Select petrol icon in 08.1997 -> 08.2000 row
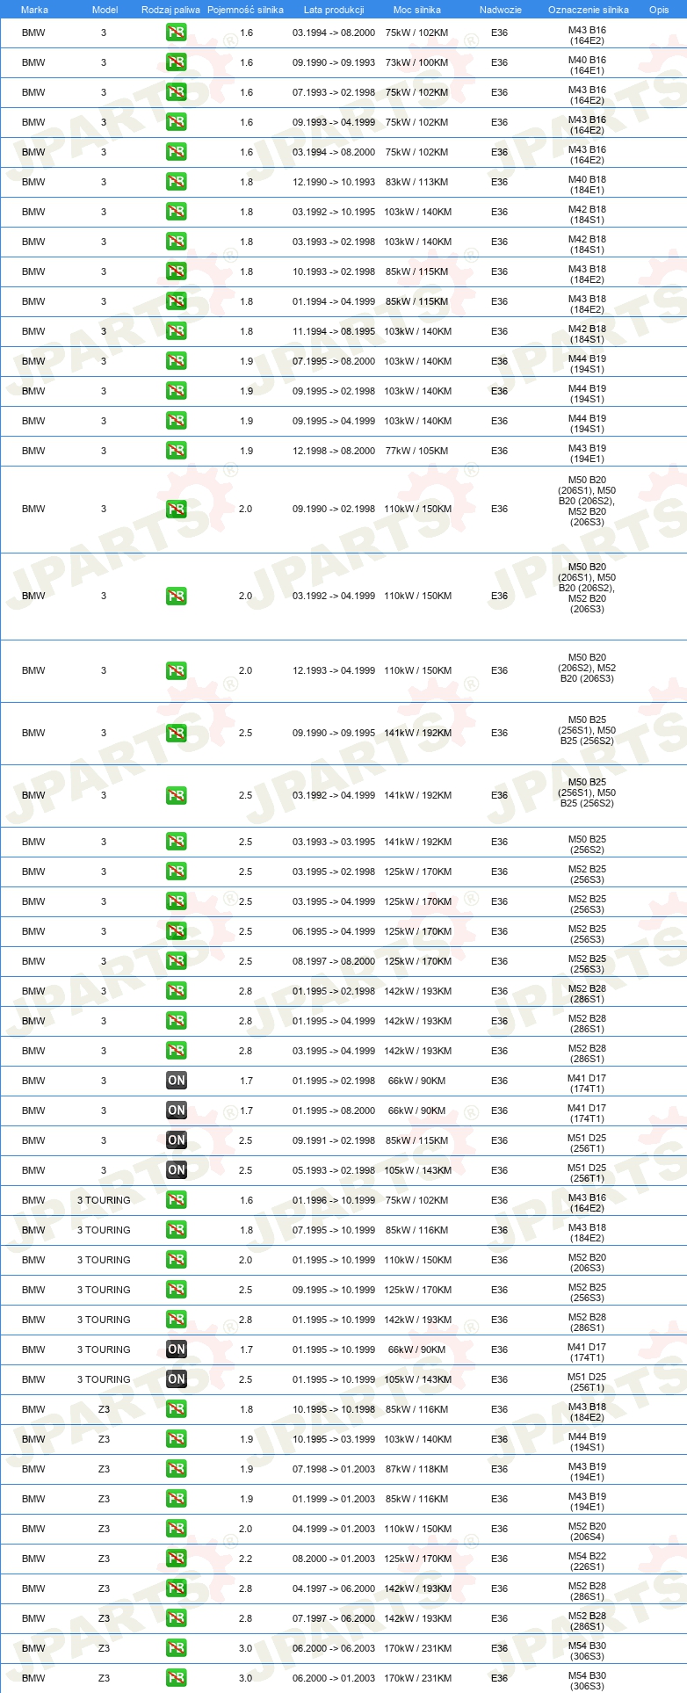The image size is (687, 1693). point(177,961)
